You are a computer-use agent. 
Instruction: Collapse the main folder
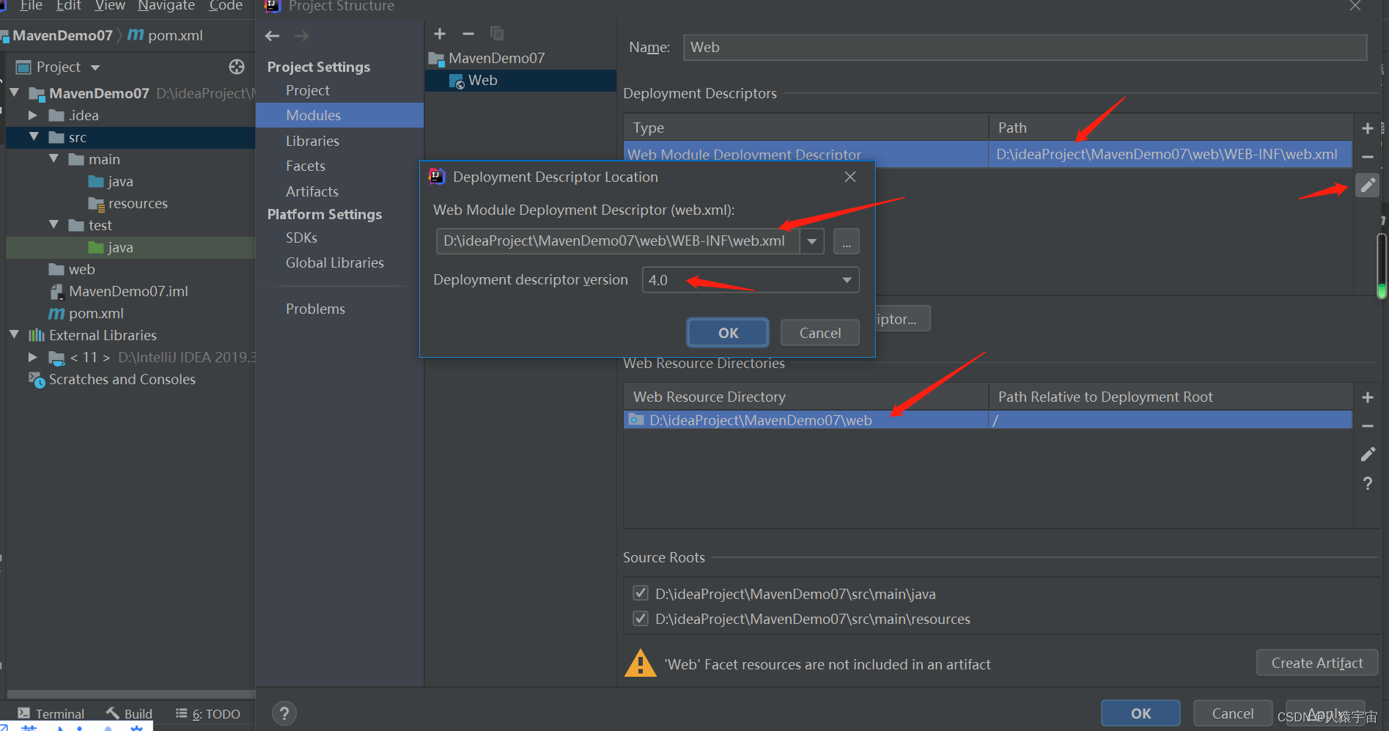pos(54,159)
